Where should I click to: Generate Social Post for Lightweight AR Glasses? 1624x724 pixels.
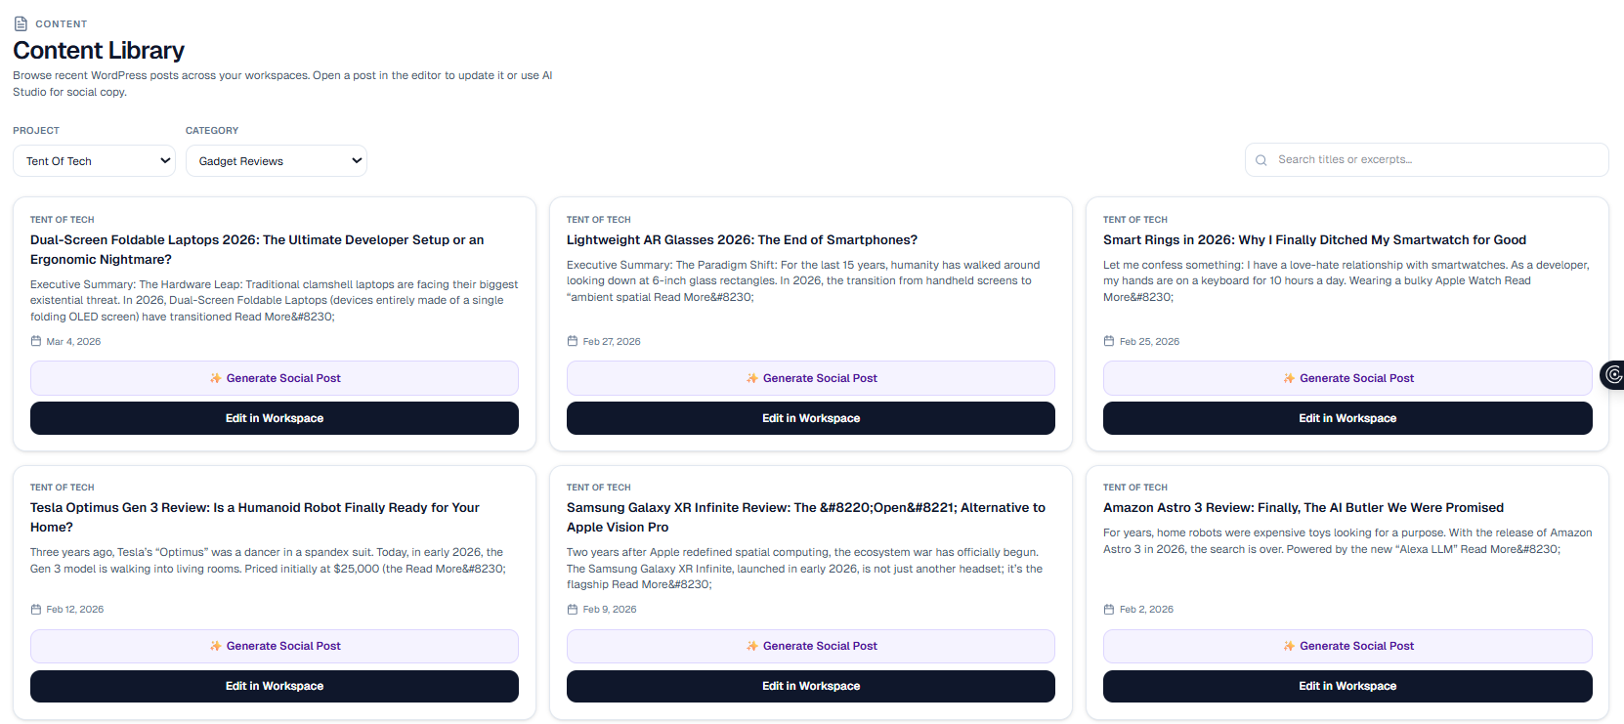point(811,378)
